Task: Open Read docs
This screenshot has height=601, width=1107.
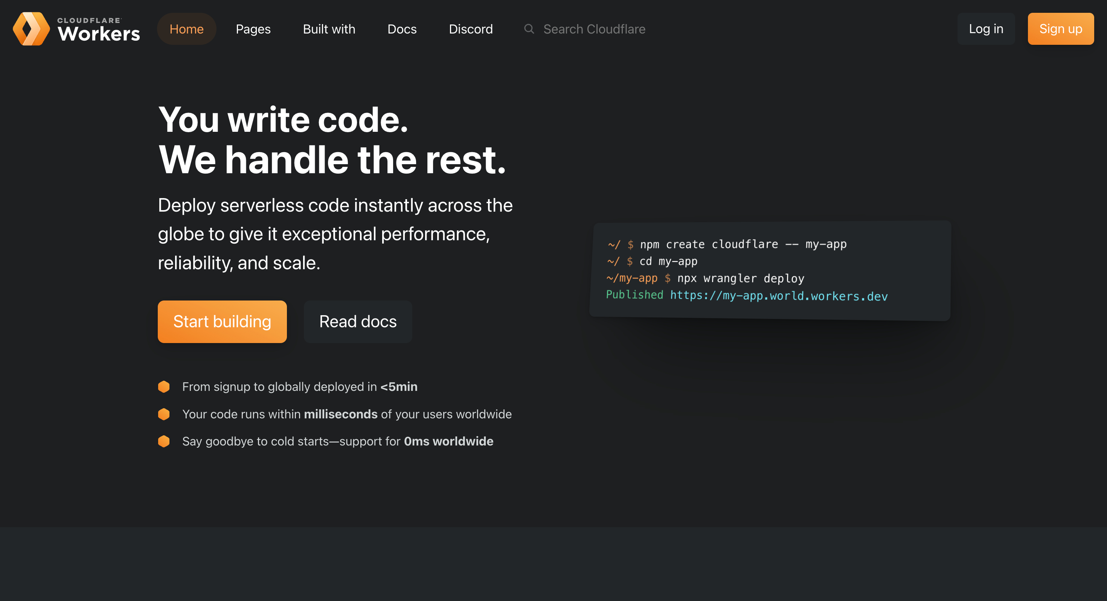Action: 357,321
